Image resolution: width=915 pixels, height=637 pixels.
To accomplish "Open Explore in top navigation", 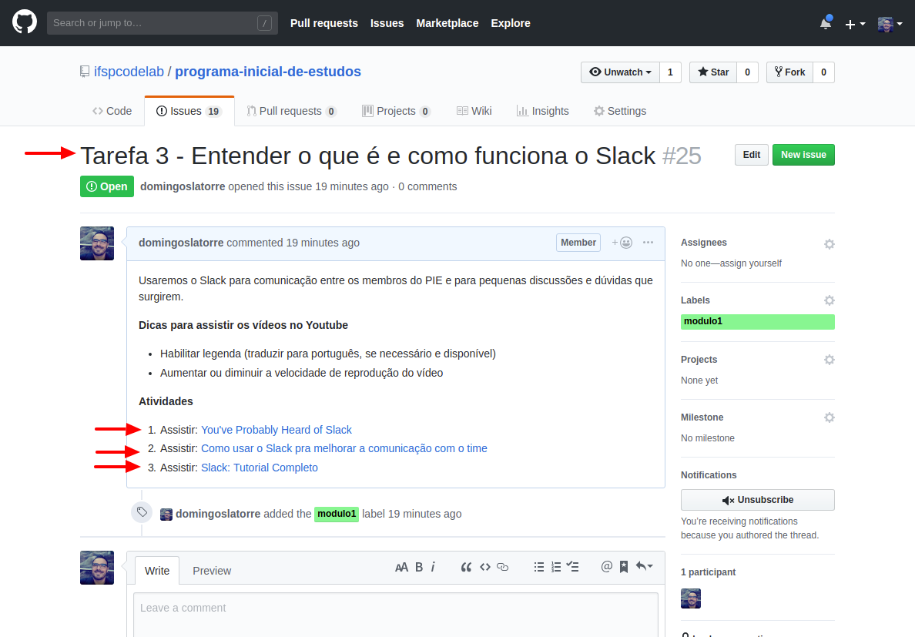I will point(511,23).
